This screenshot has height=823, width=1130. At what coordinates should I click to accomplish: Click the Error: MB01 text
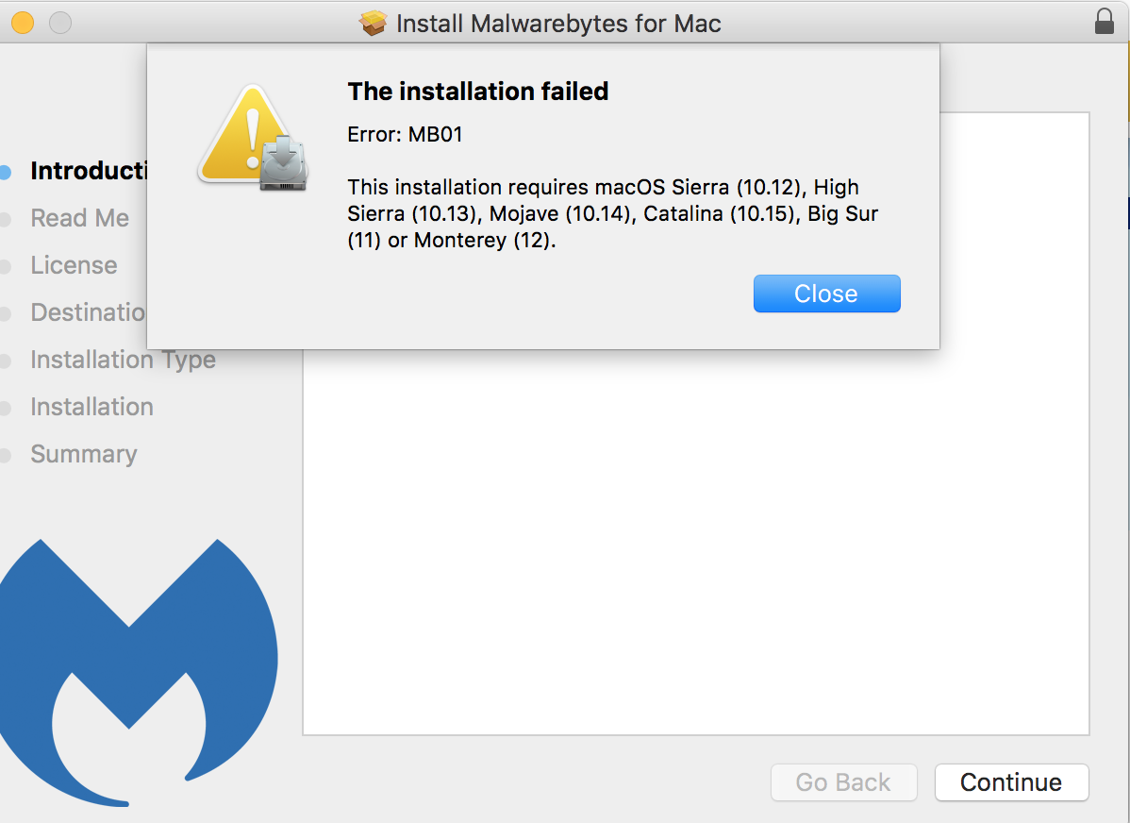(405, 135)
